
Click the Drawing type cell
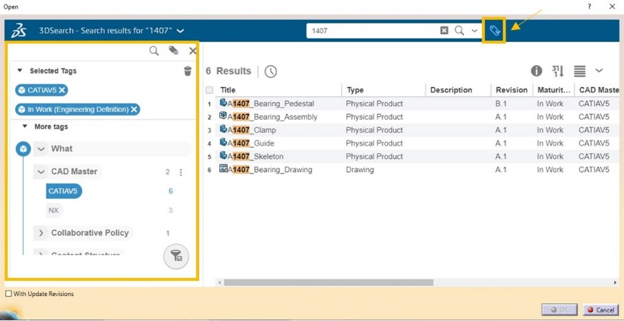click(360, 170)
